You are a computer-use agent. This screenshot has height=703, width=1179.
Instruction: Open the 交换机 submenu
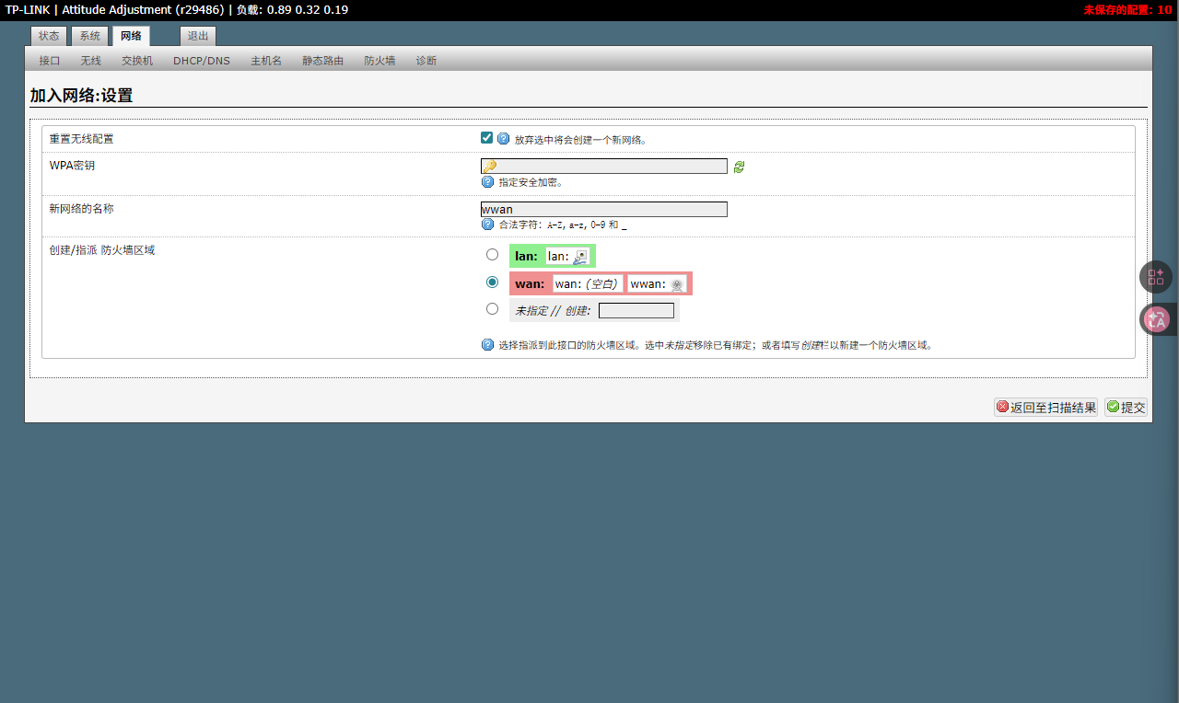(x=137, y=61)
